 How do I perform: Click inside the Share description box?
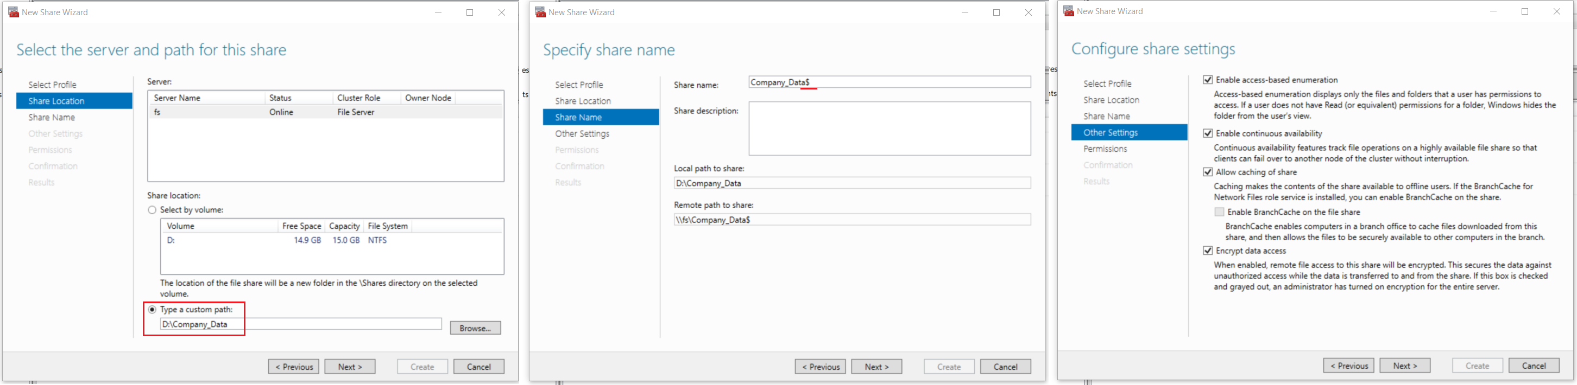coord(890,129)
